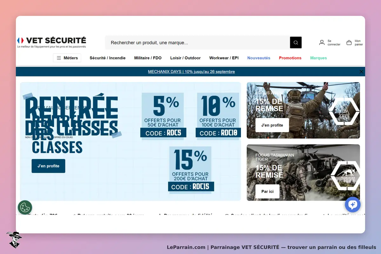This screenshot has width=381, height=254.
Task: Open the shopping cart icon
Action: [x=349, y=43]
